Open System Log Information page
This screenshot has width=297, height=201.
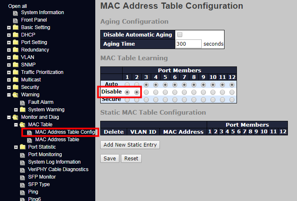coord(54,162)
